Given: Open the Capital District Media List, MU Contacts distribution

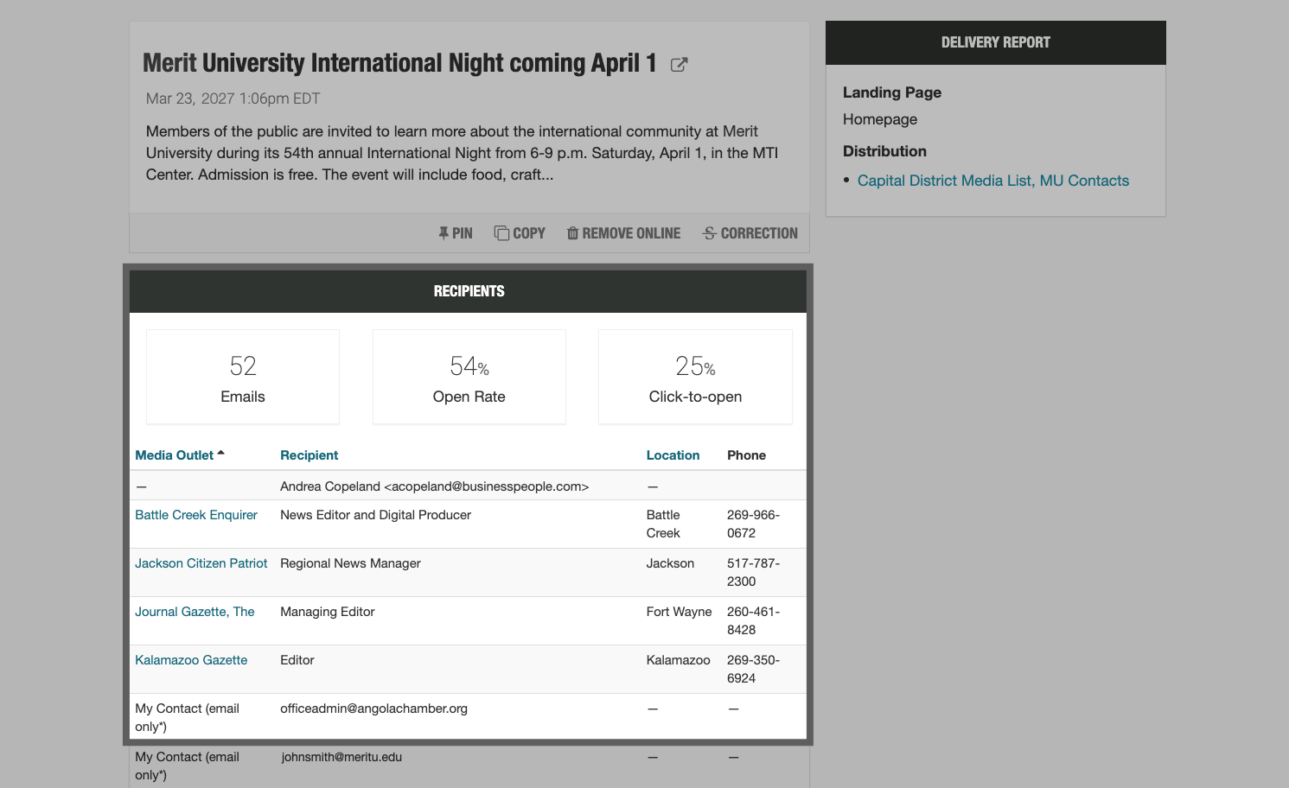Looking at the screenshot, I should [x=992, y=180].
